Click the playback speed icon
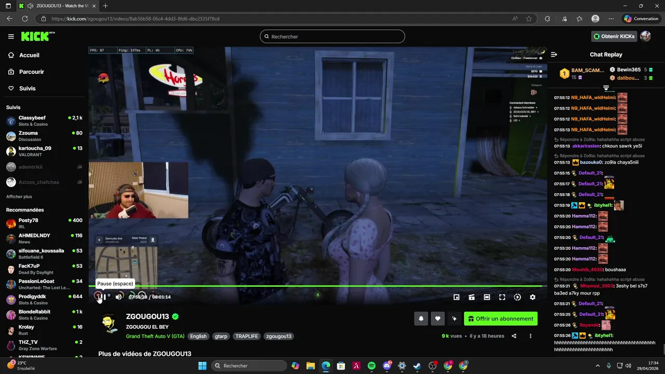665x374 pixels. pos(517,297)
